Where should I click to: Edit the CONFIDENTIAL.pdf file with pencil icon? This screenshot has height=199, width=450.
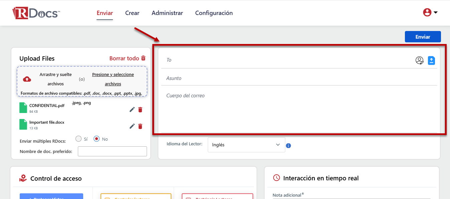click(x=132, y=110)
